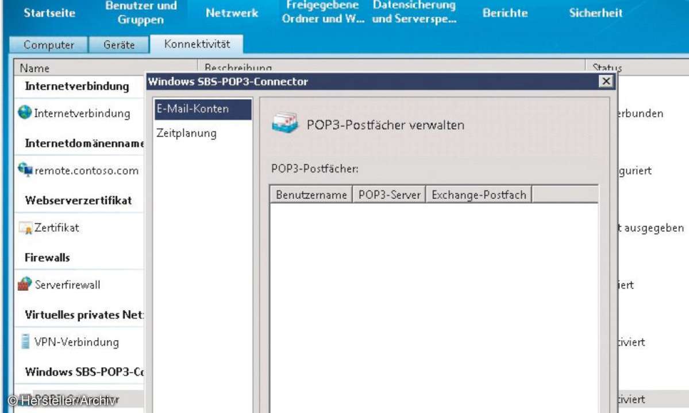Click the Firewalls group heading
The image size is (689, 413).
(47, 258)
